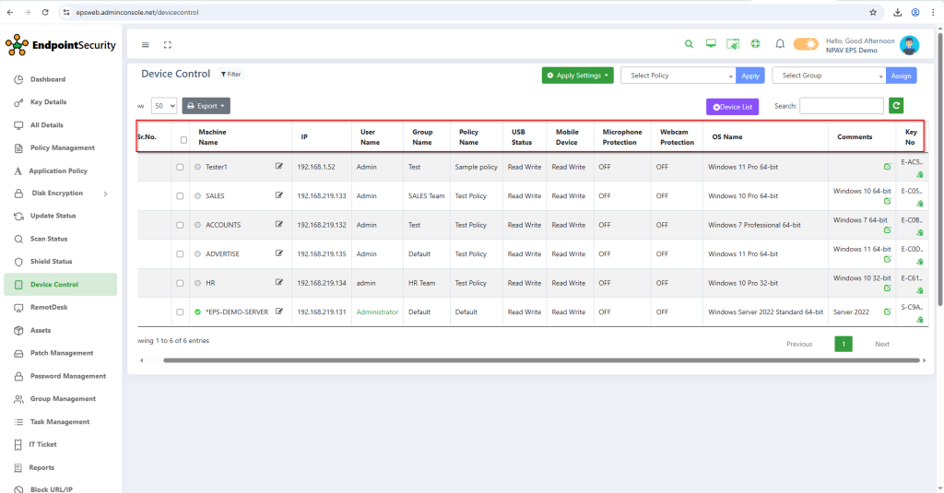944x493 pixels.
Task: Click the notification bell icon
Action: pyautogui.click(x=780, y=44)
